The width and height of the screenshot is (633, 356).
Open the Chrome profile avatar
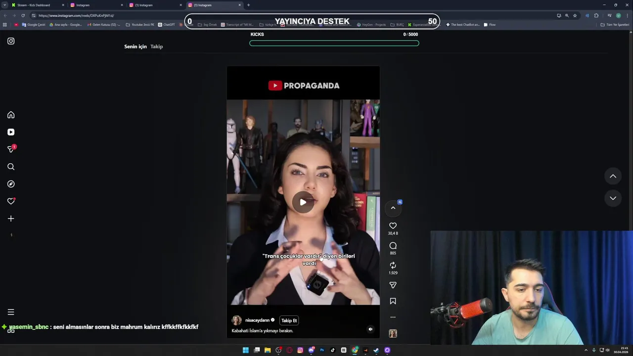tap(618, 15)
